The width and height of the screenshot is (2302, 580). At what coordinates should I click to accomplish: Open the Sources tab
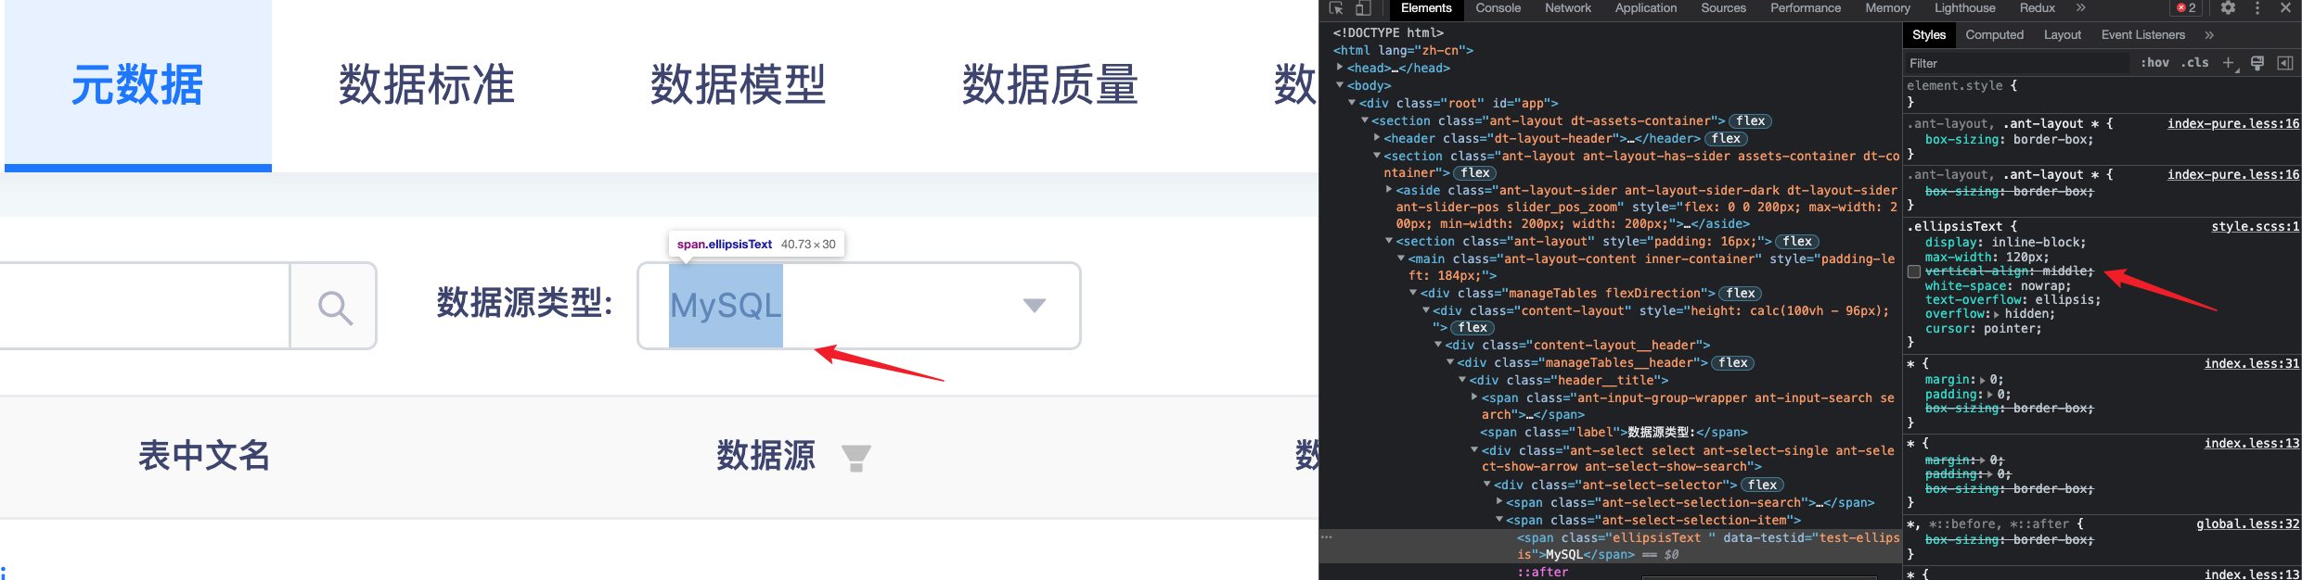pyautogui.click(x=1723, y=8)
